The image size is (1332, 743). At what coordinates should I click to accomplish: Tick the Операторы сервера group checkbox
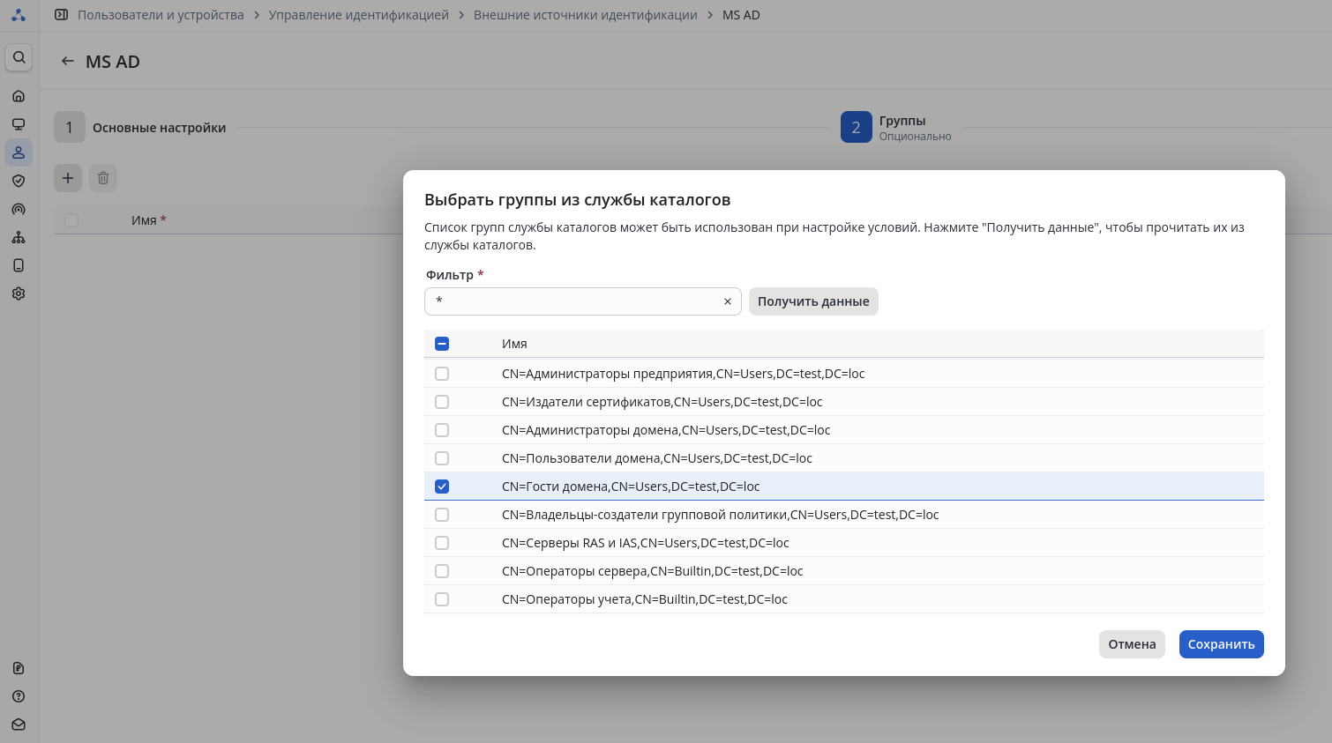pos(442,571)
